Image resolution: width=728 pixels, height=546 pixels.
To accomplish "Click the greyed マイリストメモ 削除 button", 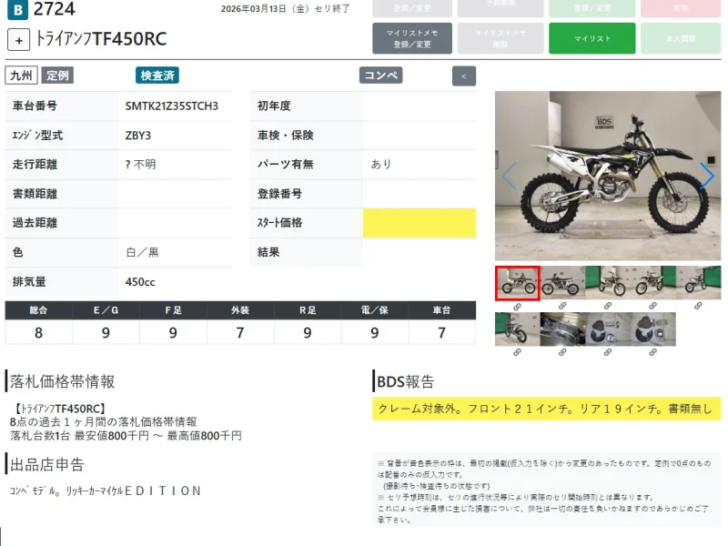I will (x=500, y=38).
